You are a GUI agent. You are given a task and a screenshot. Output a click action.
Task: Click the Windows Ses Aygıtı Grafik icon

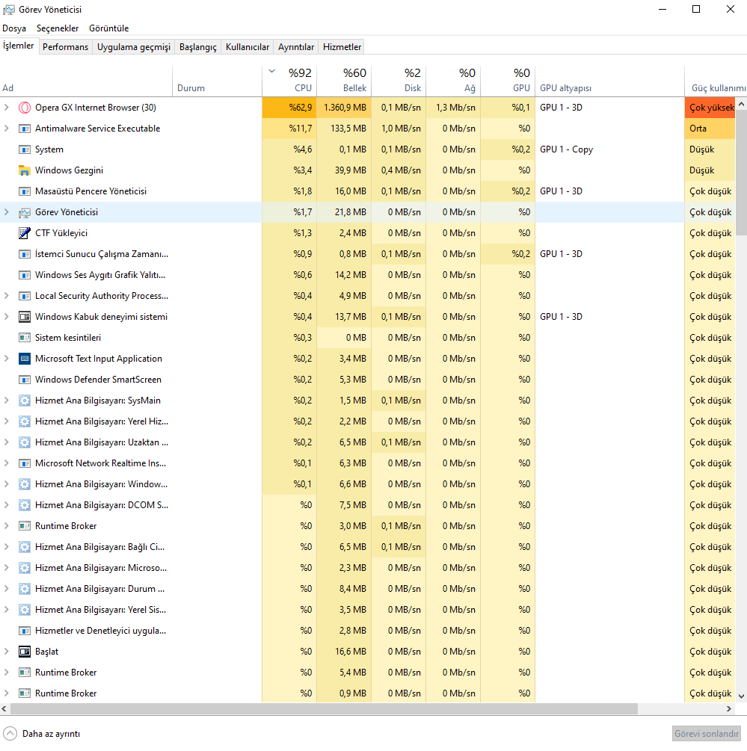25,275
